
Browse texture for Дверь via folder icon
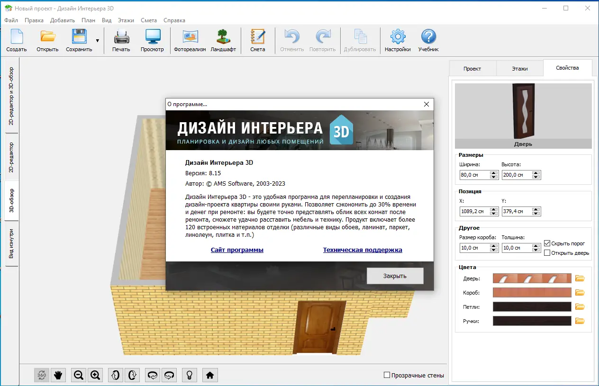coord(580,278)
